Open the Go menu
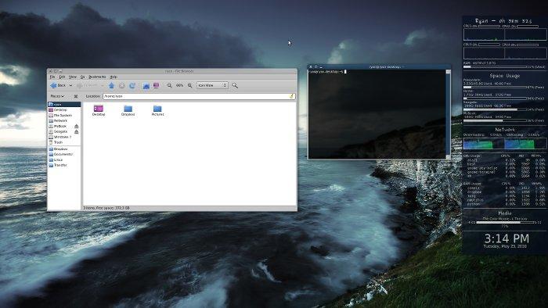 [82, 77]
